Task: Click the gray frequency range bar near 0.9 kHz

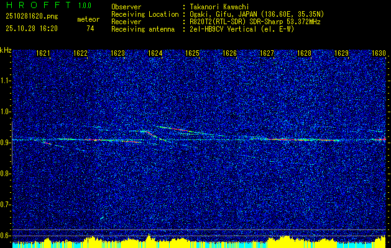Action: [12, 143]
